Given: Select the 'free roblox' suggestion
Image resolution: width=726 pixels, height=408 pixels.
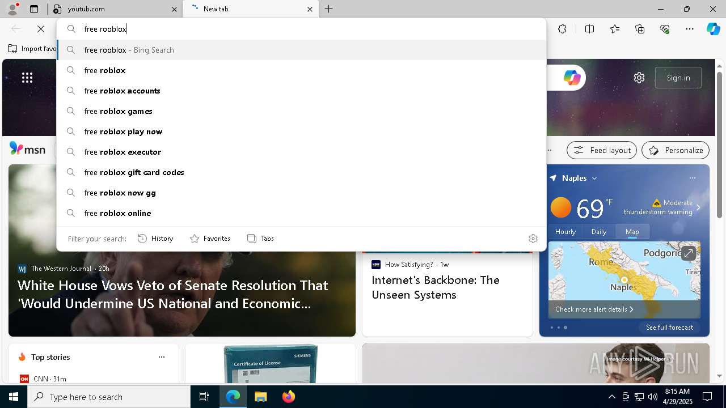Looking at the screenshot, I should point(301,70).
